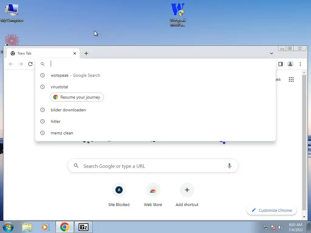Open a new tab with plus button

tap(86, 53)
